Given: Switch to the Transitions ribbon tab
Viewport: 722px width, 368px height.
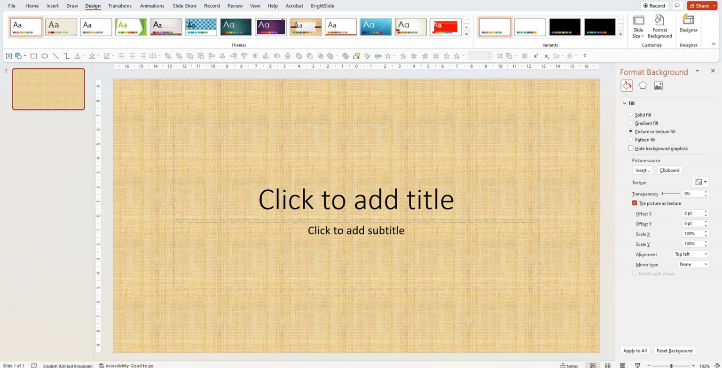Looking at the screenshot, I should click(119, 6).
